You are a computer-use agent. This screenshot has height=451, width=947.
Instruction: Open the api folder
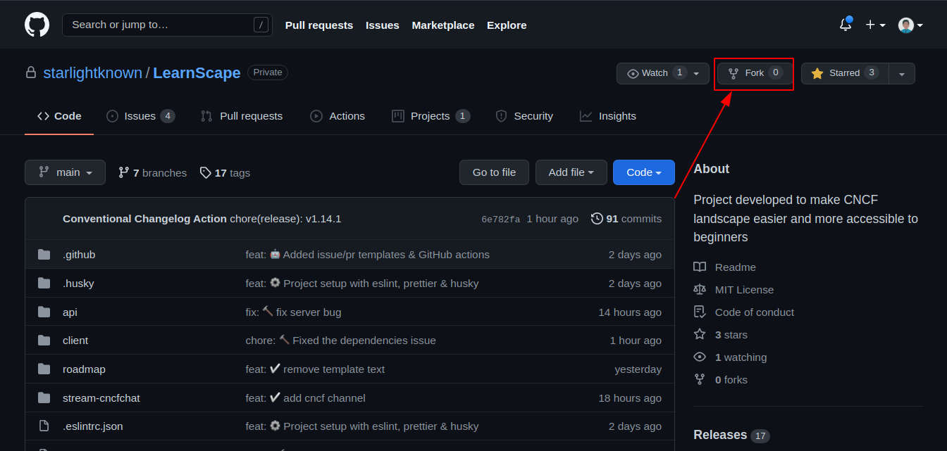point(70,312)
